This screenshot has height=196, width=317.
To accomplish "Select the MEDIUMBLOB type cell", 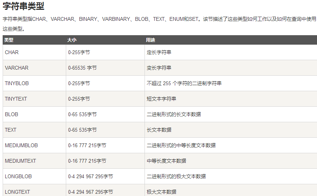I will 34,145.
